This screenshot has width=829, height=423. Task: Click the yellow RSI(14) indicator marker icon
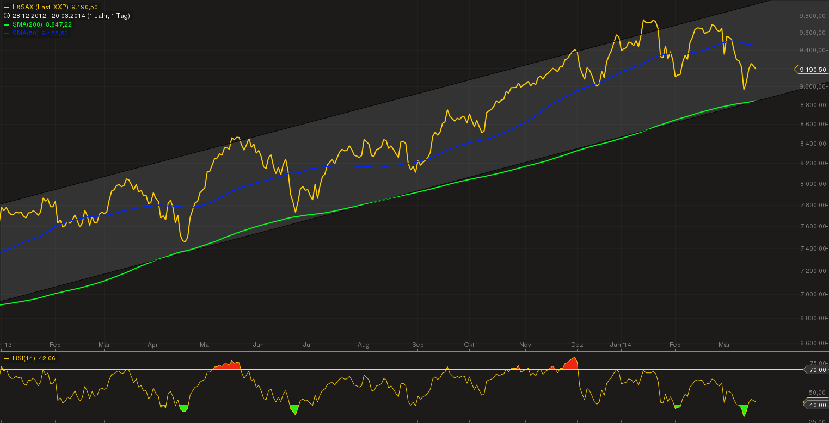click(5, 358)
